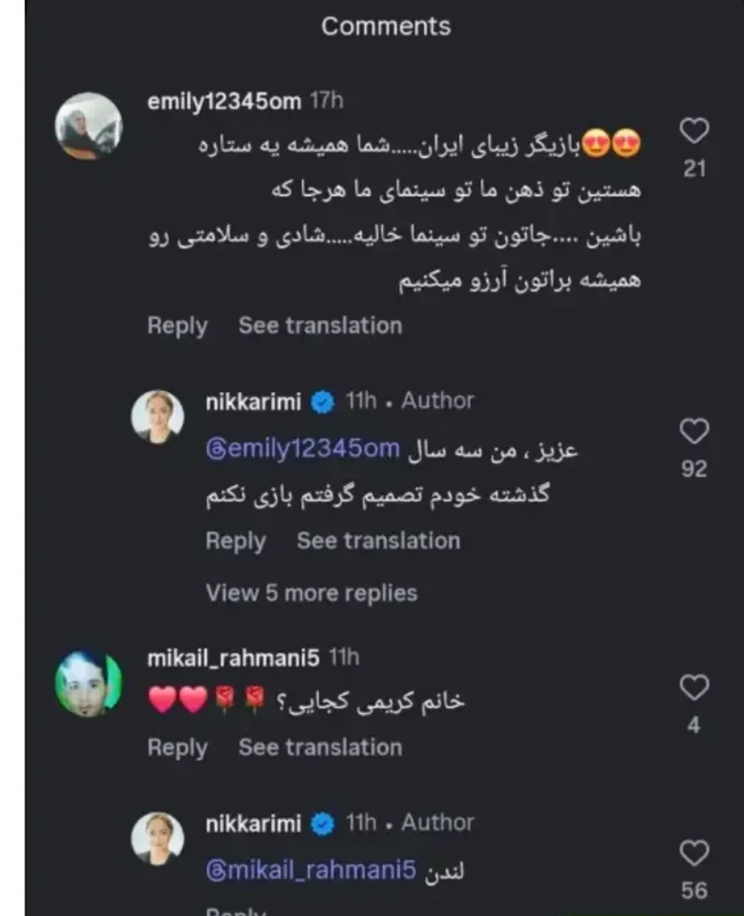Like nikkarimi's reply with 92 likes
Screen dimensions: 744x916
click(x=694, y=432)
